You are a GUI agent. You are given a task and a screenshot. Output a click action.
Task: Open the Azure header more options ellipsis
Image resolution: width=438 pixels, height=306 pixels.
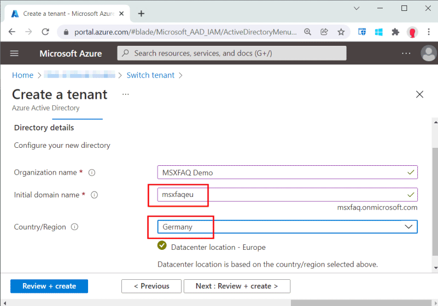(406, 53)
